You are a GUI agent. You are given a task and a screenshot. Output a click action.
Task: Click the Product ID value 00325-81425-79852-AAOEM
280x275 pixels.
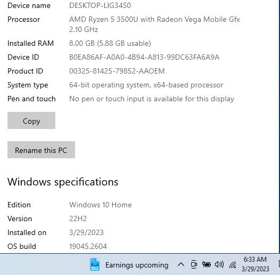[117, 71]
